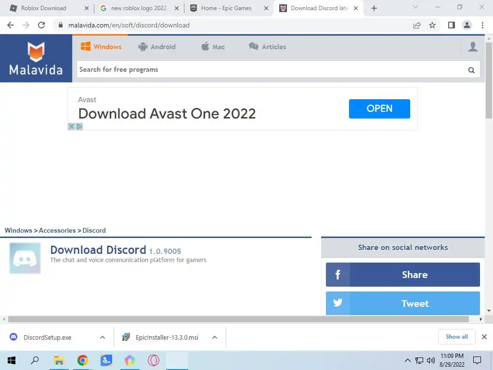Toggle the browser side panel icon

point(451,25)
